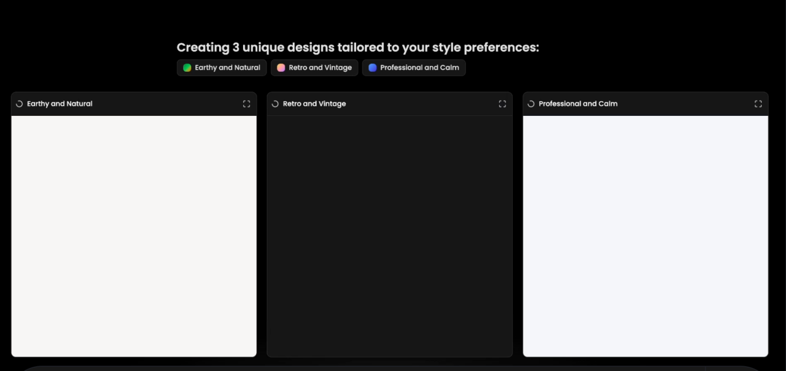This screenshot has width=786, height=371.
Task: Click the green gradient swatch in Earthy chip
Action: pos(187,67)
